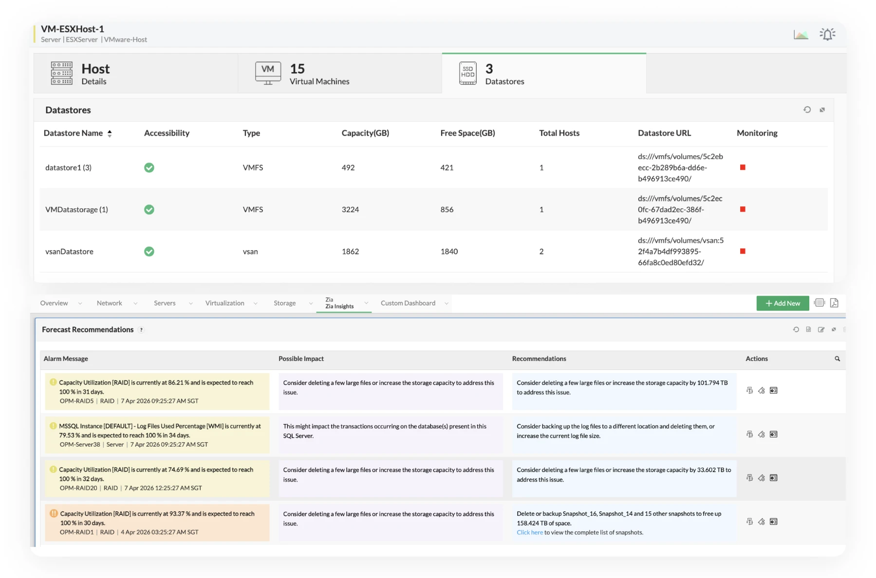The height and width of the screenshot is (578, 876).
Task: Export dashboard as PDF icon
Action: tap(834, 303)
